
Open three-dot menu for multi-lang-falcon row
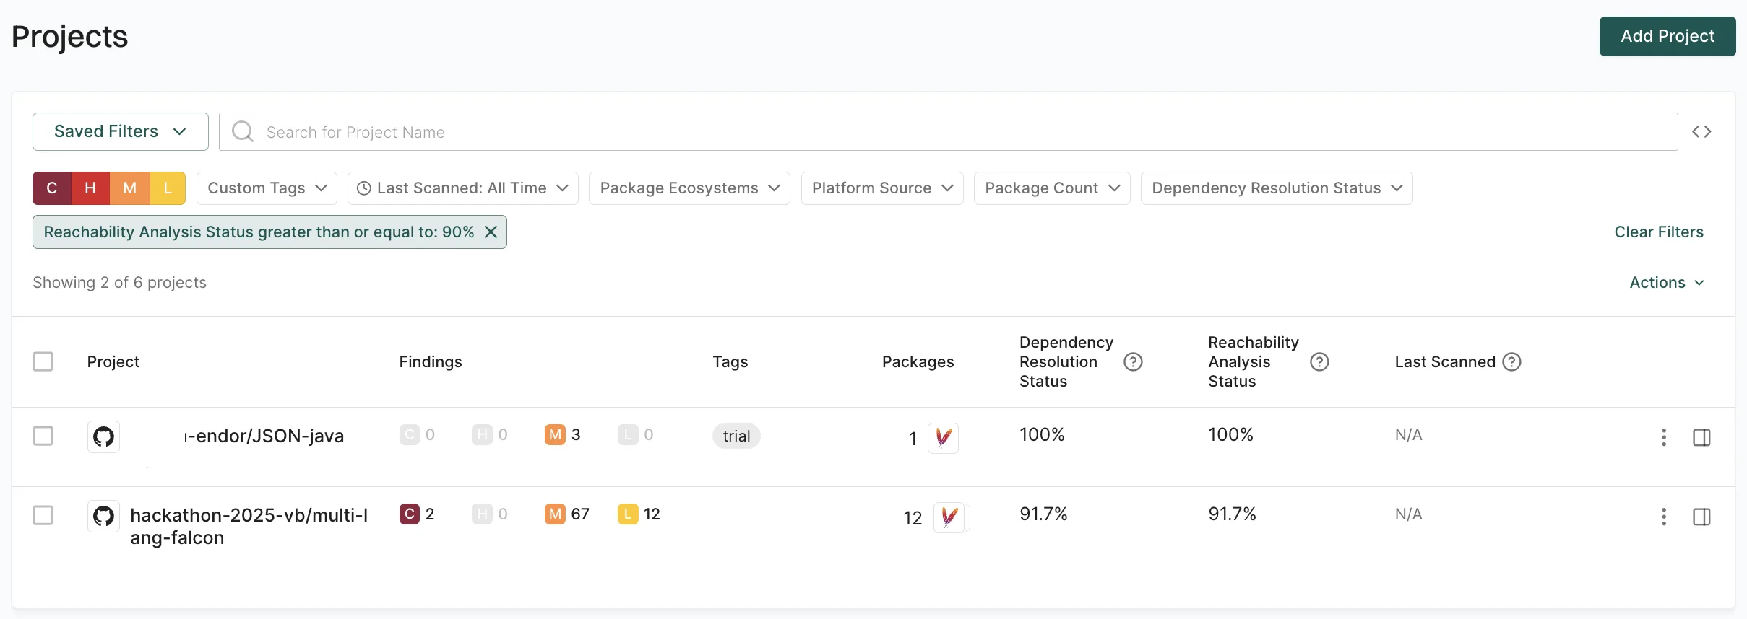tap(1664, 517)
